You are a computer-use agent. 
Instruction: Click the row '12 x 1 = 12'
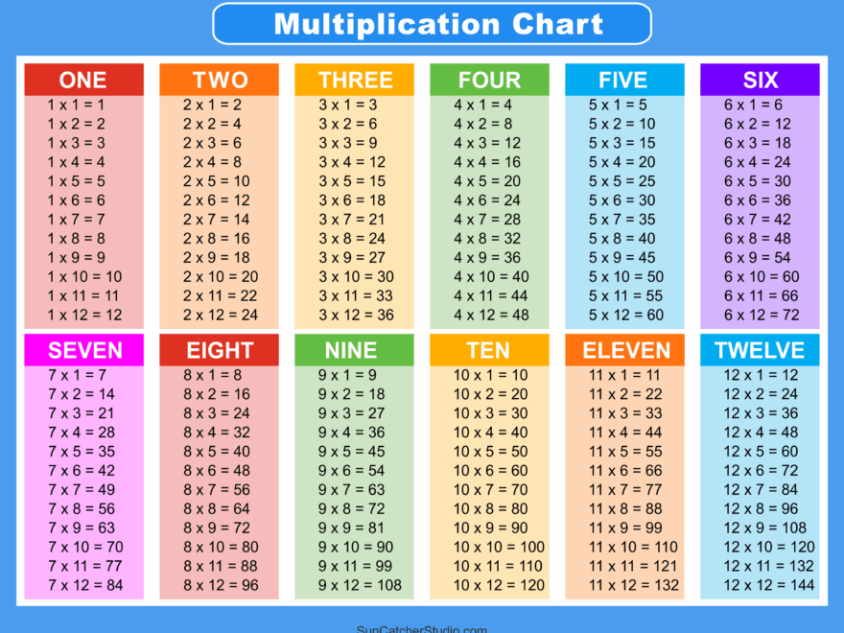point(761,375)
